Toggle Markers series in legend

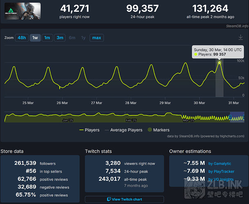159,130
